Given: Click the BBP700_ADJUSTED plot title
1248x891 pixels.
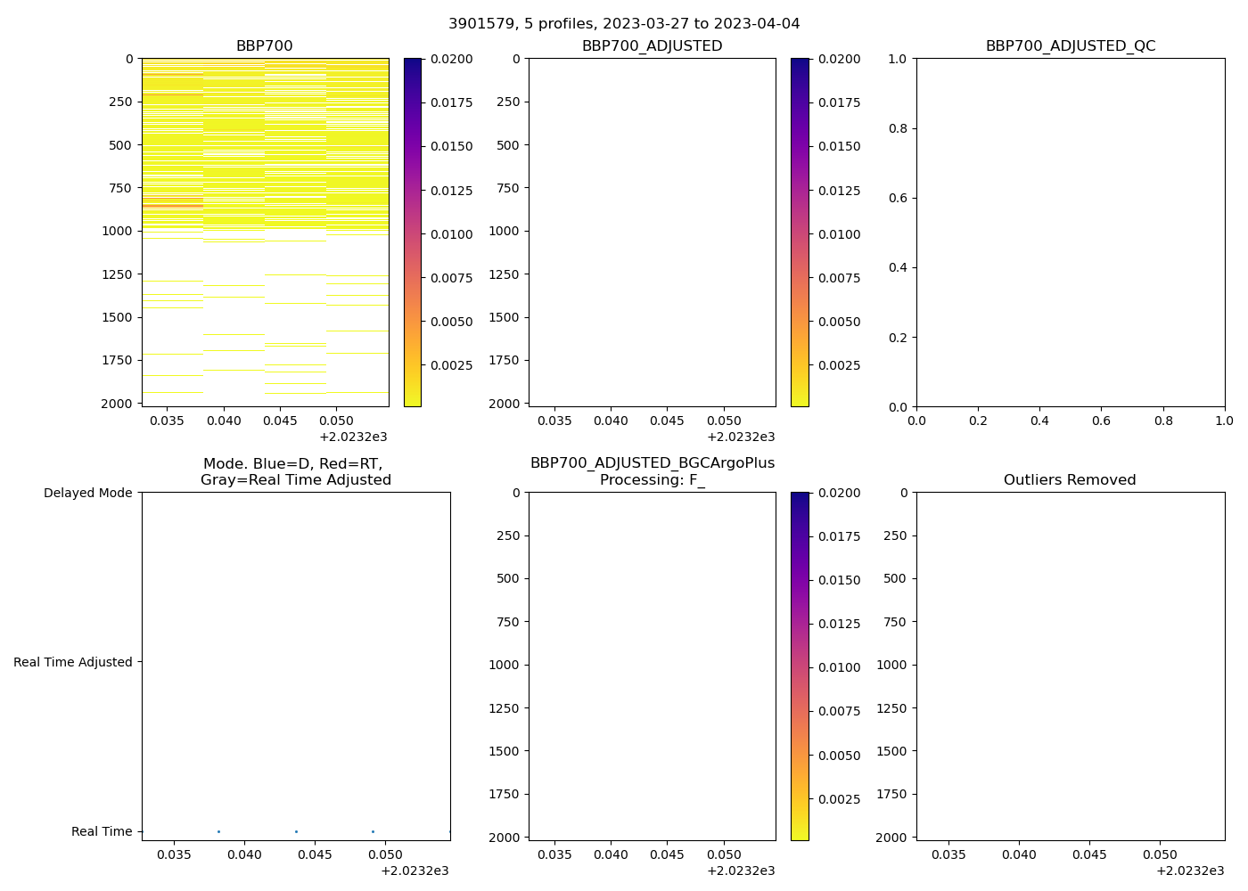Looking at the screenshot, I should [652, 46].
